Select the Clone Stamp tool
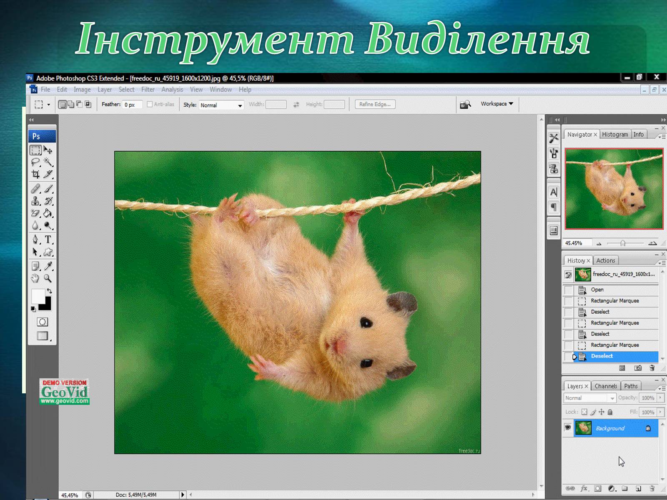The height and width of the screenshot is (500, 667). click(x=36, y=201)
